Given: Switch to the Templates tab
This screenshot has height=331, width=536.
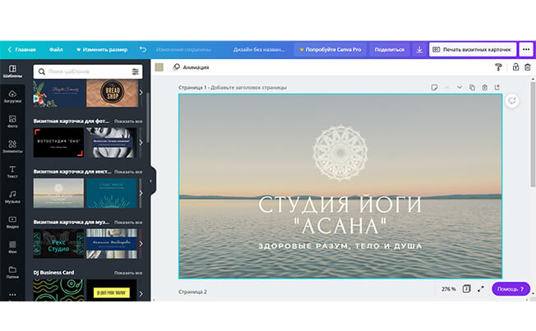Looking at the screenshot, I should [x=12, y=71].
